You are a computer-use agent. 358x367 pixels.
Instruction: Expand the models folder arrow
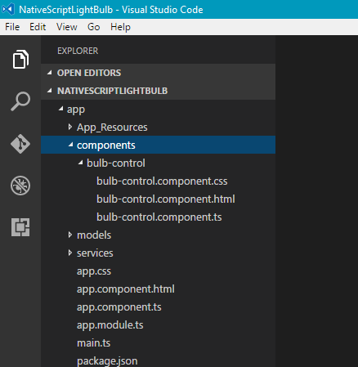[70, 235]
